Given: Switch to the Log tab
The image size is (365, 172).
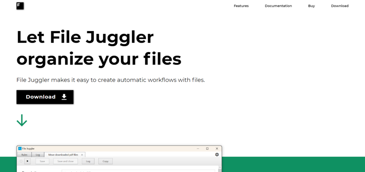Looking at the screenshot, I should click(x=38, y=155).
